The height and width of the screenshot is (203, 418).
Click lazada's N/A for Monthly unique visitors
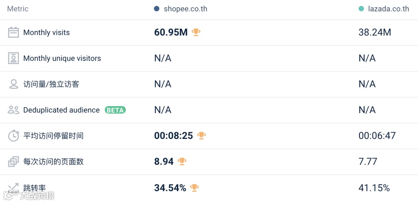367,58
